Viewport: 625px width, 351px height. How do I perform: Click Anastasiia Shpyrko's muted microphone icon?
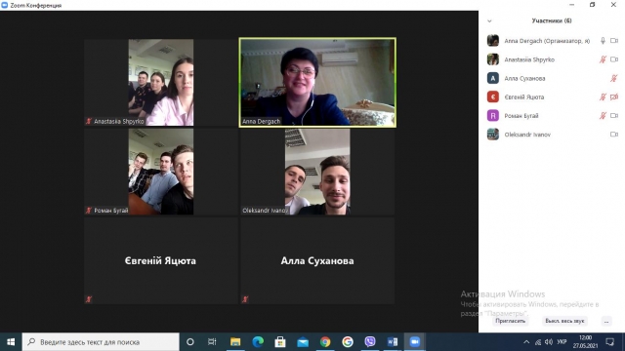603,59
